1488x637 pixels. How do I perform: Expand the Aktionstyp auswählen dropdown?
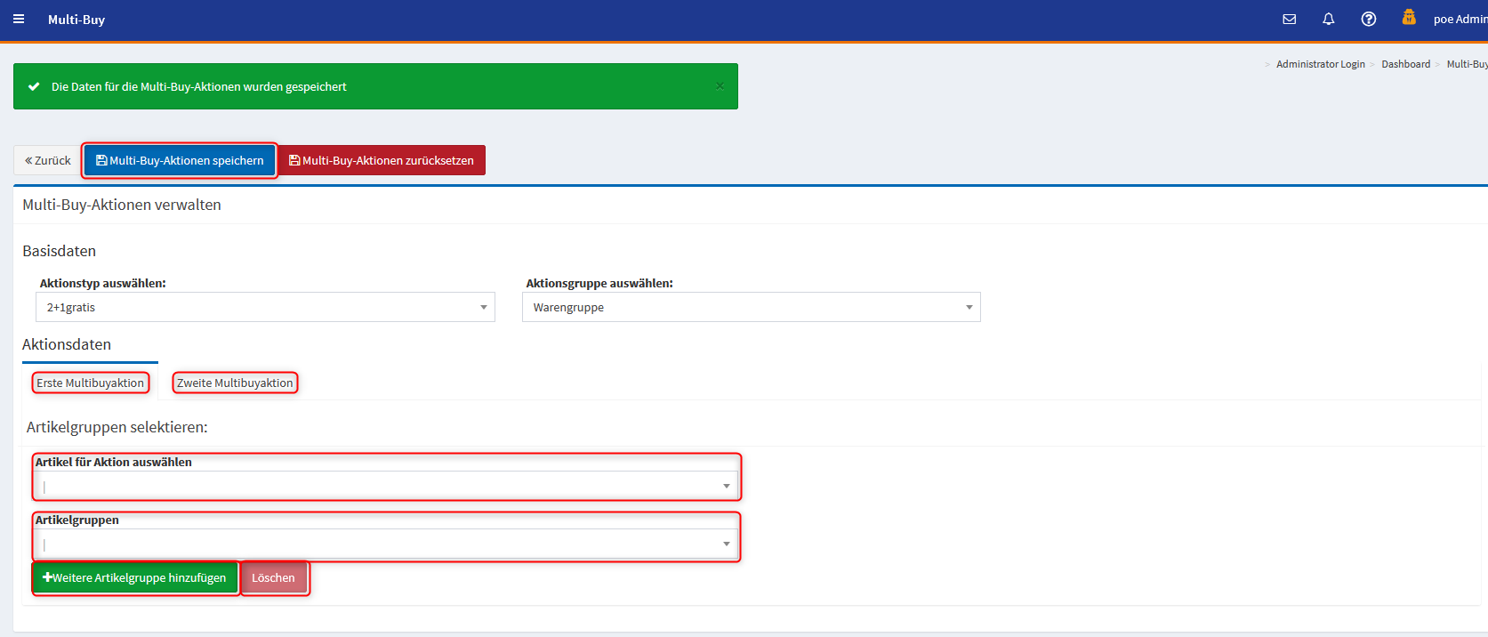(x=265, y=307)
